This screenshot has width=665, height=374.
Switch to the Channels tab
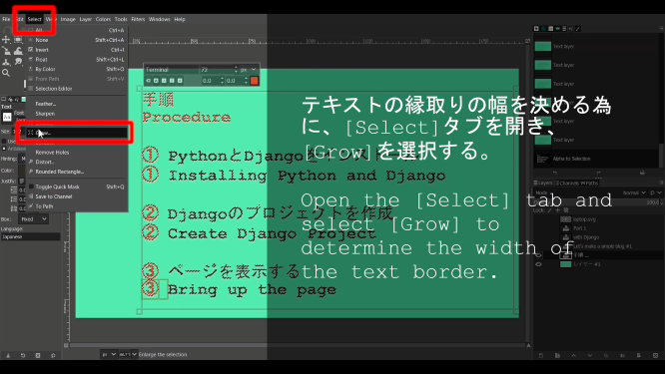click(x=566, y=183)
